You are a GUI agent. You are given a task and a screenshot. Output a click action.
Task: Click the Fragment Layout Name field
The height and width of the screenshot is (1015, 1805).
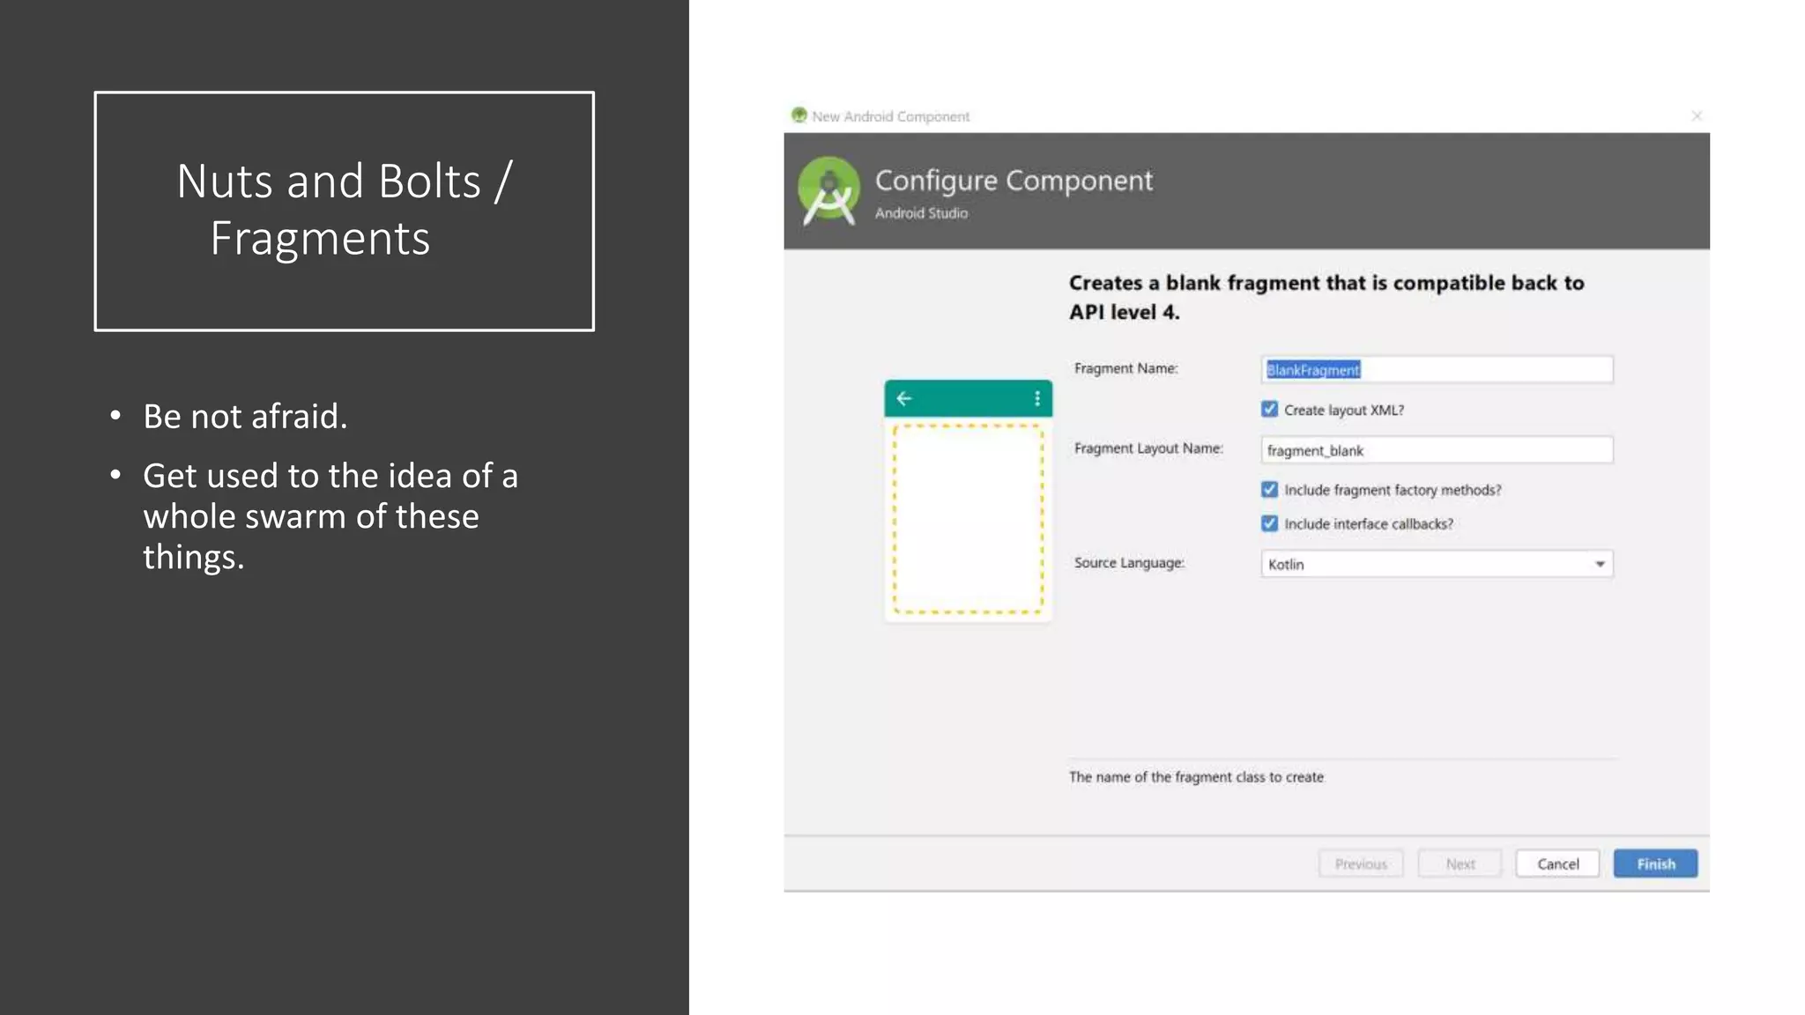click(1437, 450)
